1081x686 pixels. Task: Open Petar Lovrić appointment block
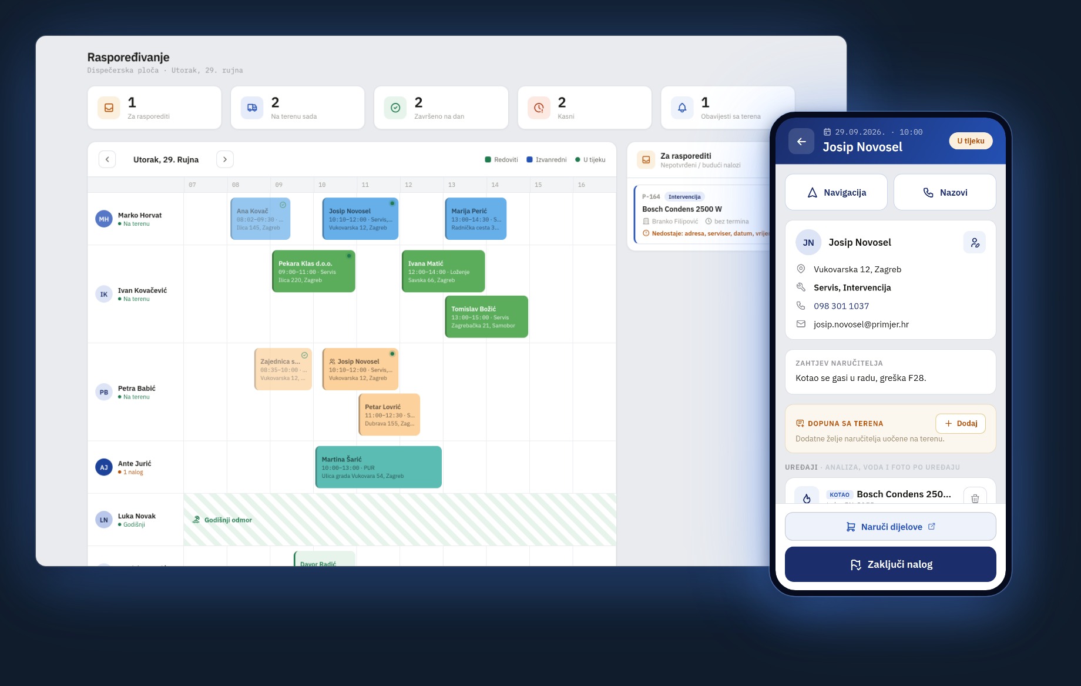390,414
